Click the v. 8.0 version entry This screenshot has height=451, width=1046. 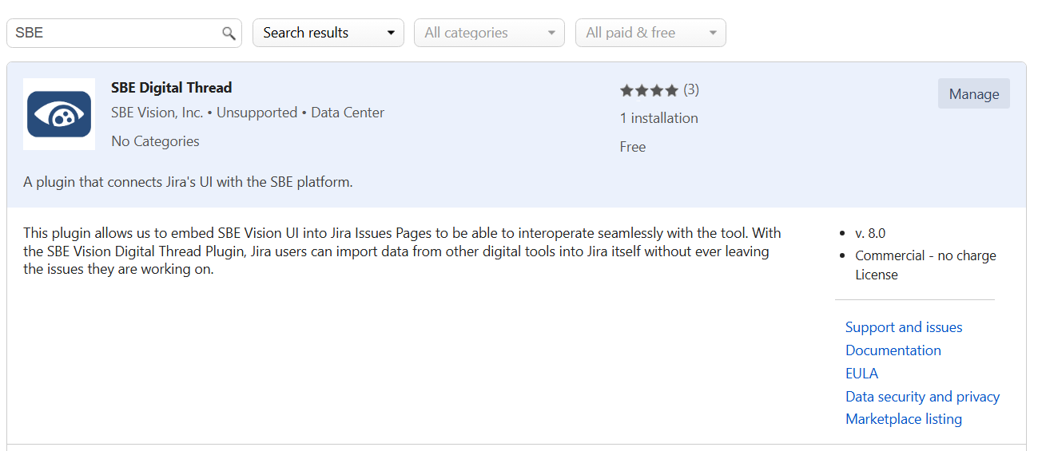pos(869,233)
